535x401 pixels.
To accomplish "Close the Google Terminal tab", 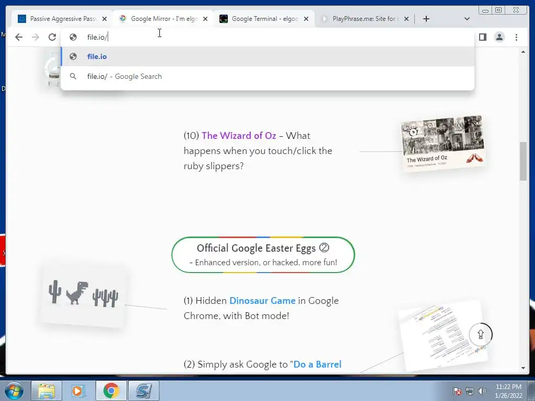I will coord(306,19).
